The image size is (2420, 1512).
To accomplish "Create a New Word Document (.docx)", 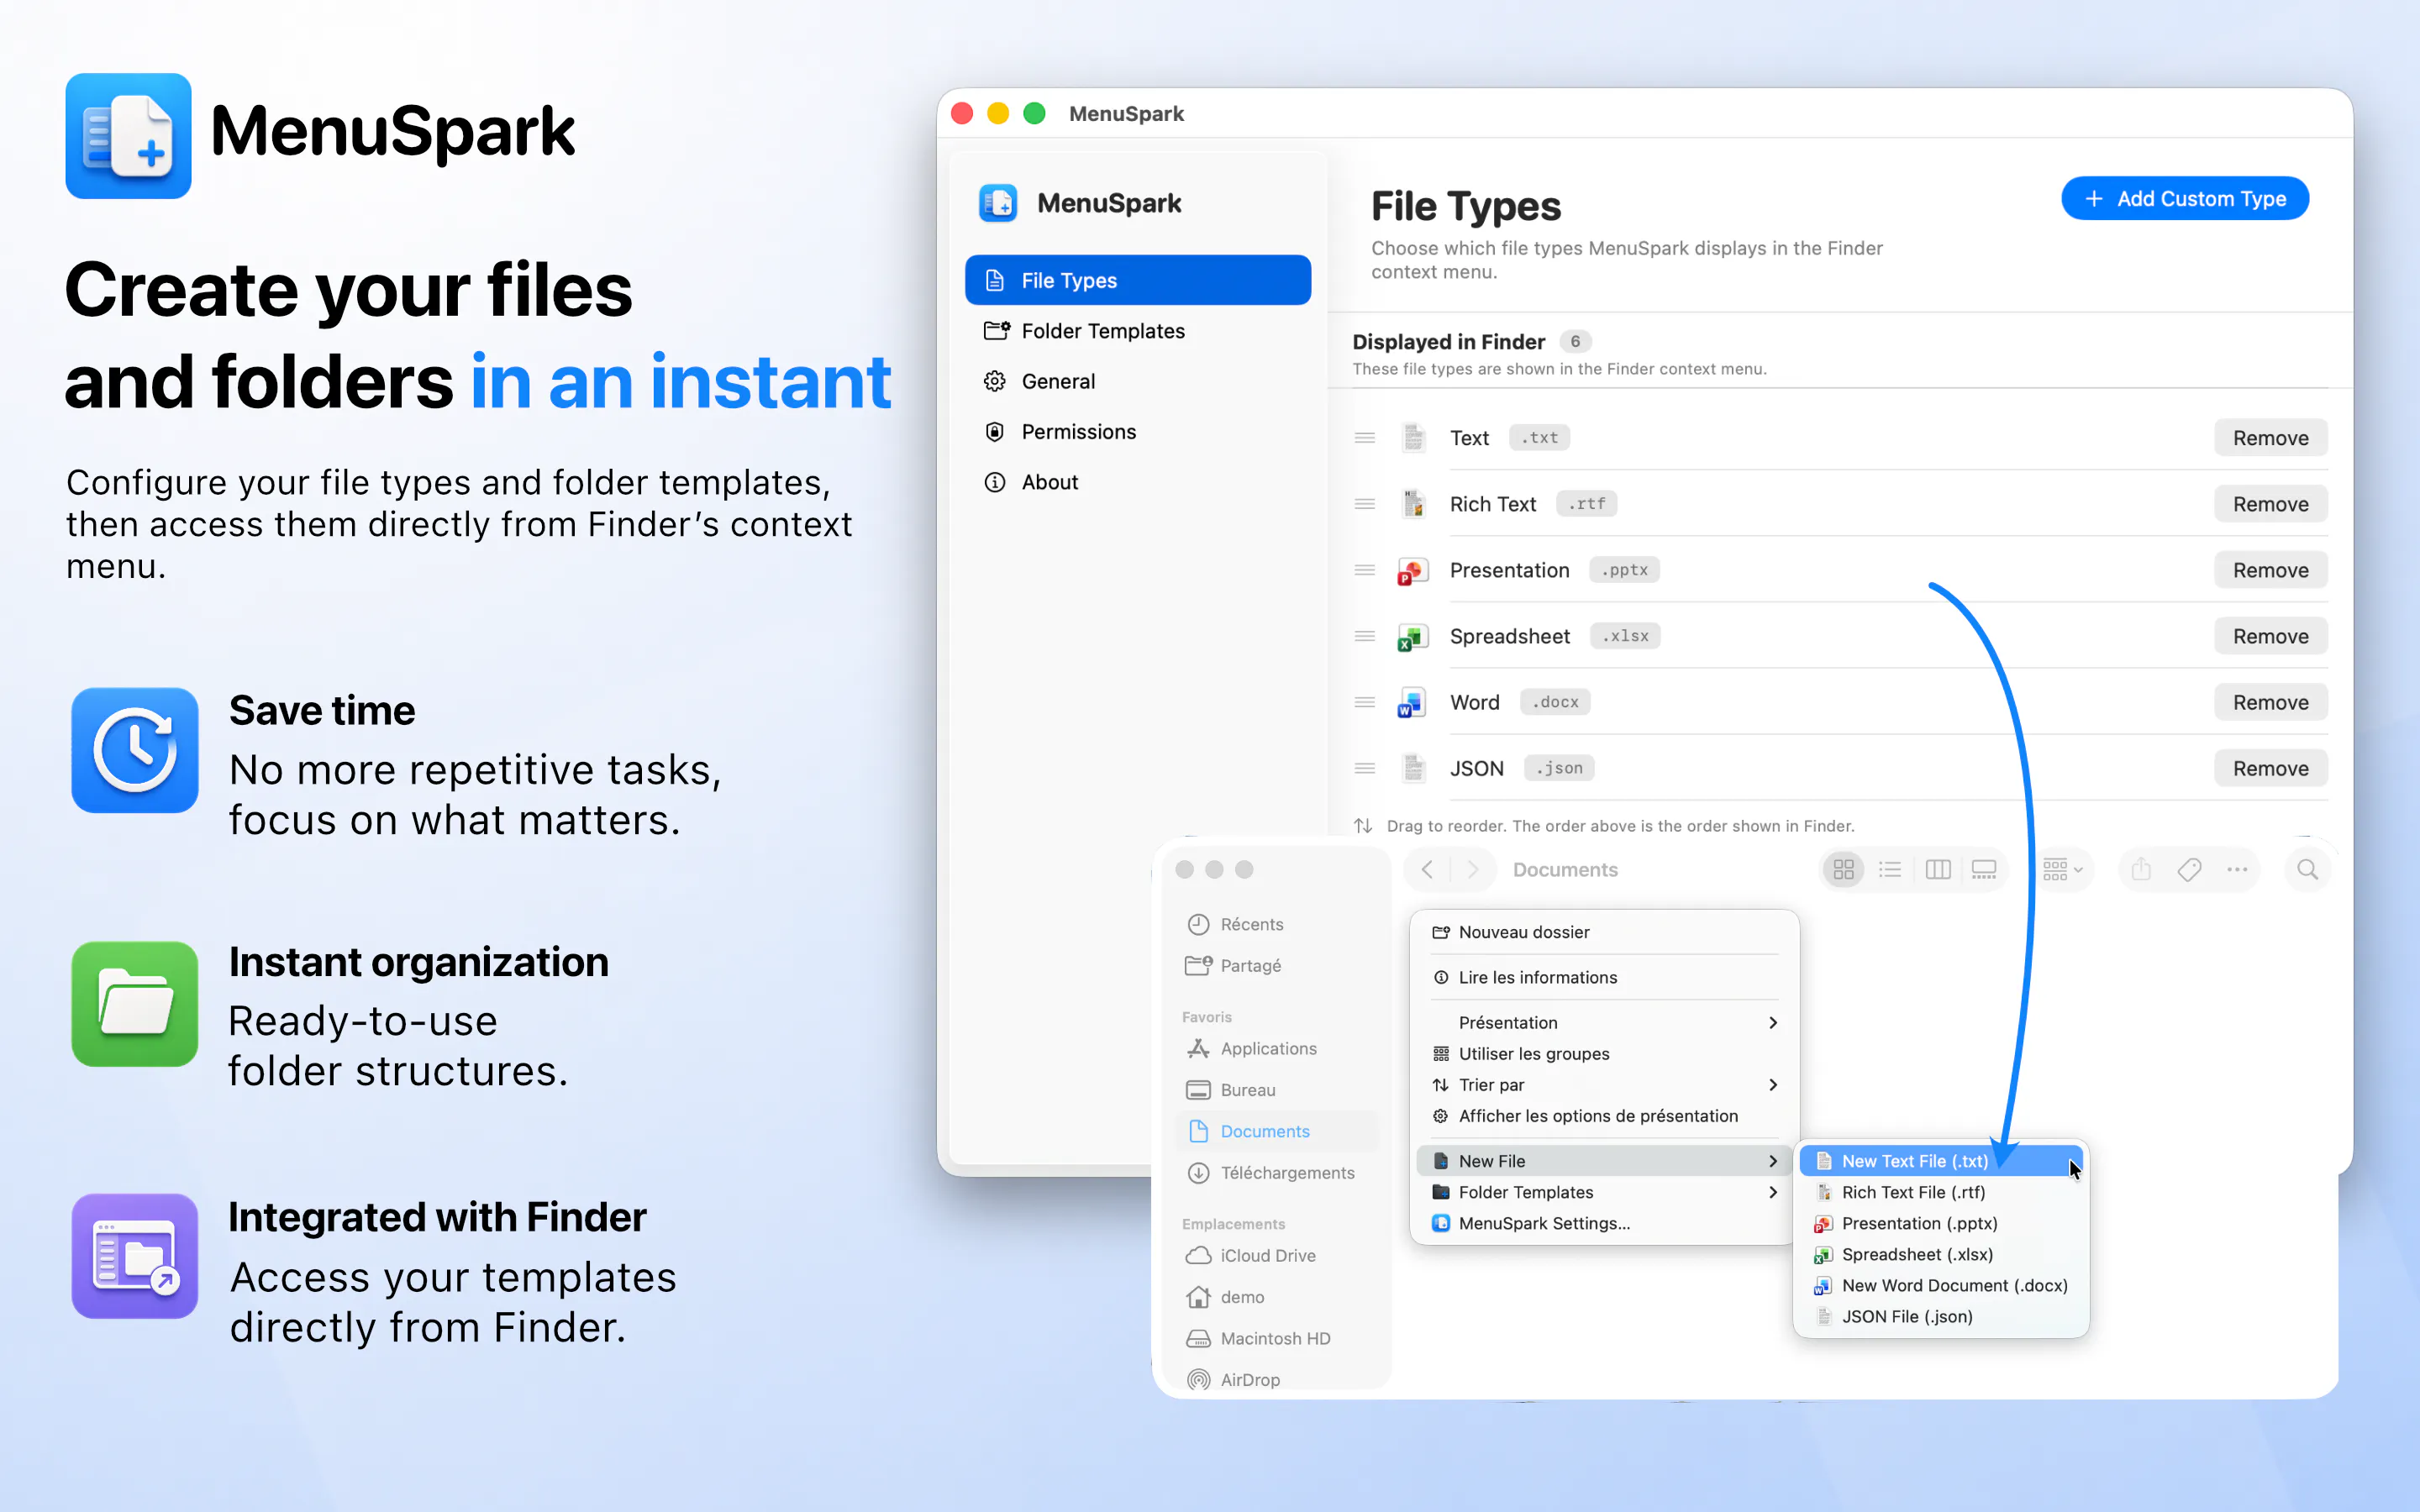I will (x=1941, y=1285).
